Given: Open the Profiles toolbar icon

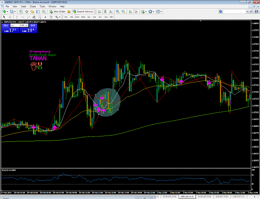Looking at the screenshot, I should [x=12, y=12].
